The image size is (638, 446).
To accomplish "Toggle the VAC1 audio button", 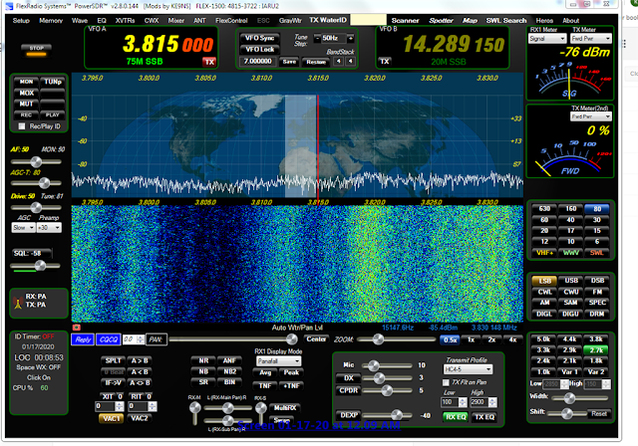I will (111, 418).
